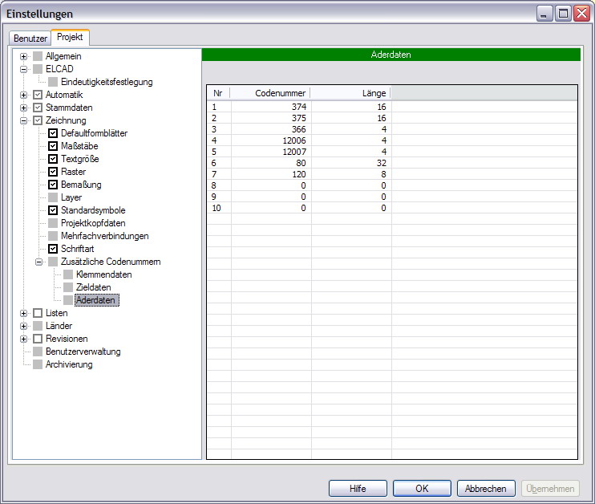Select the Benutzerverwaltung tree item

83,352
